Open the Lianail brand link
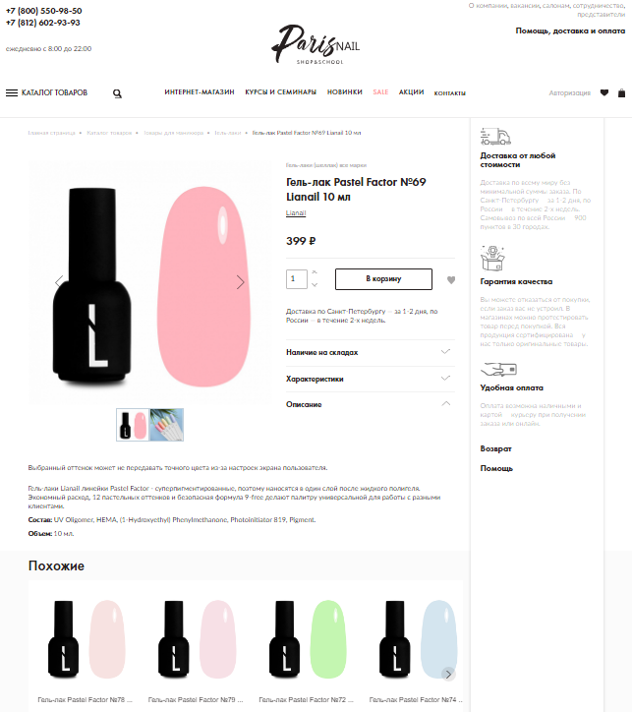 pyautogui.click(x=296, y=213)
